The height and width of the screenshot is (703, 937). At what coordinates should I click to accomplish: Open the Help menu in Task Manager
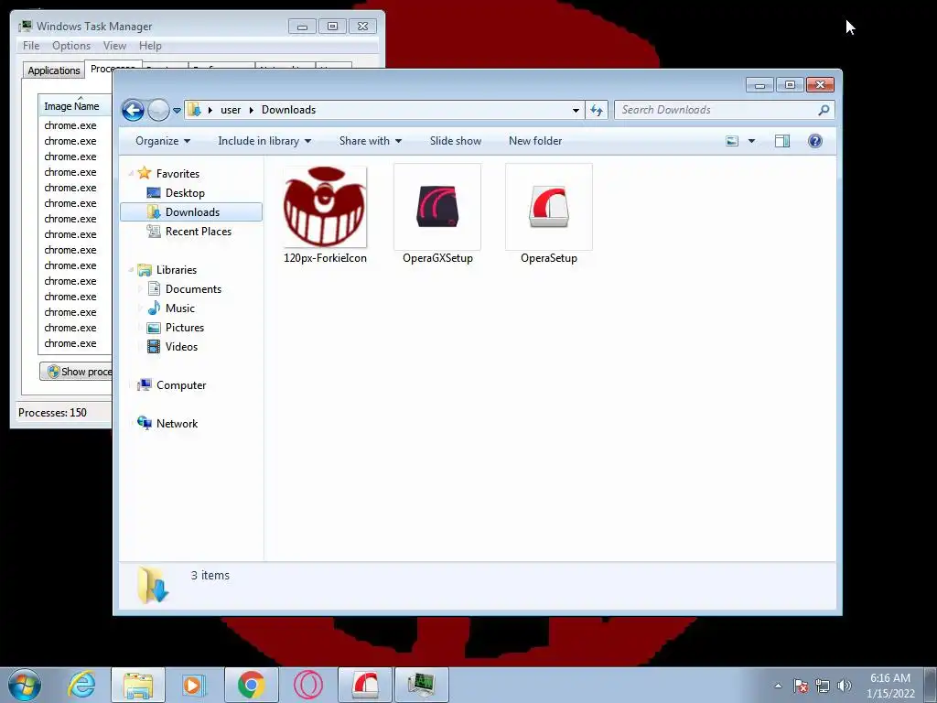pos(150,46)
